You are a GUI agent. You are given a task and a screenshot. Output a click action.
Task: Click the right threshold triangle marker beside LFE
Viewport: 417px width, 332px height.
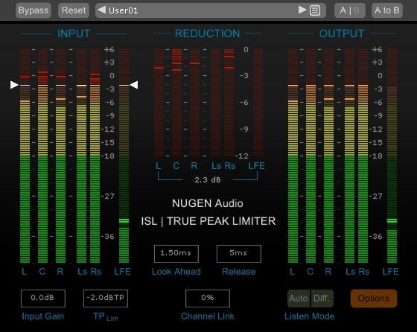pyautogui.click(x=134, y=85)
